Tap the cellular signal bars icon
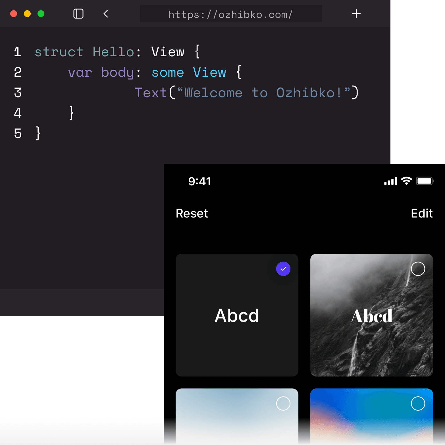445x445 pixels. point(390,181)
